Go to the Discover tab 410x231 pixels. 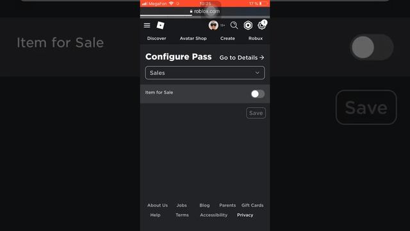point(156,38)
